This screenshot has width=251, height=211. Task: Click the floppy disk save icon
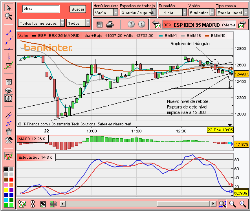tap(99, 24)
